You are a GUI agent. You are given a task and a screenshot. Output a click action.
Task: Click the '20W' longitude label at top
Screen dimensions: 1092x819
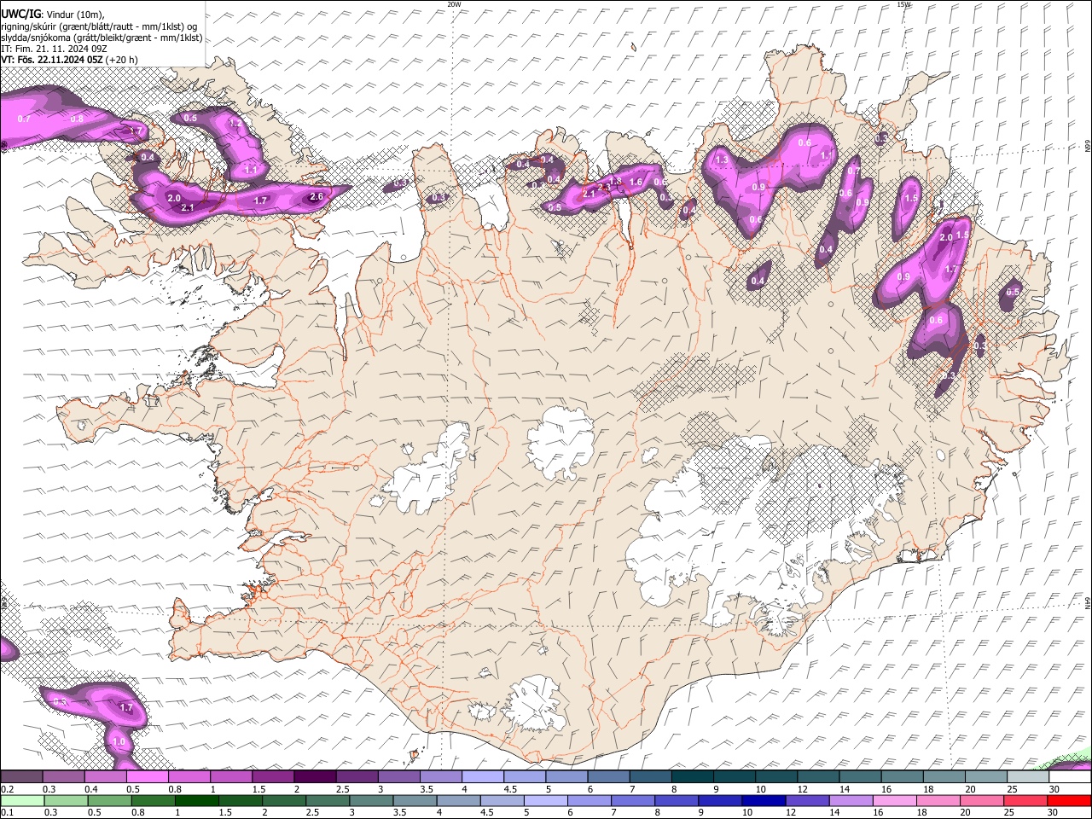pos(454,4)
